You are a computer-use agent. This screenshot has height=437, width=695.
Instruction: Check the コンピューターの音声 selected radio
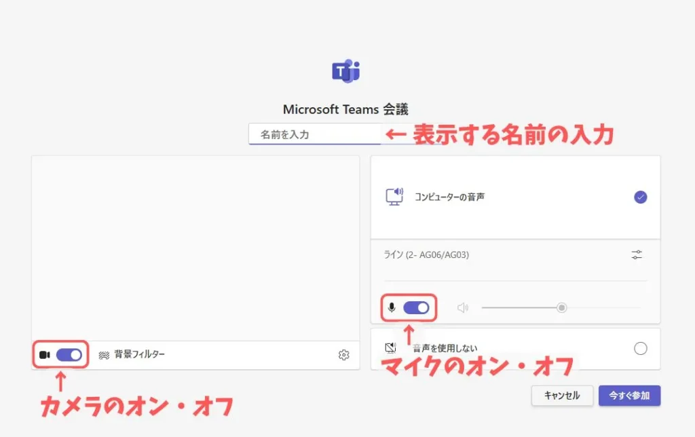coord(640,197)
